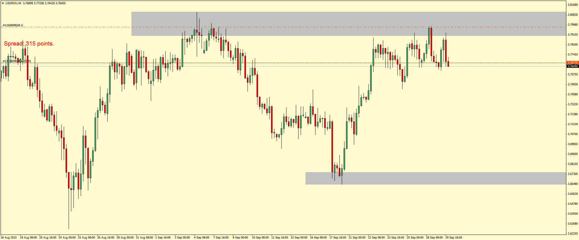Click the orange 3.76770 price tag
The height and width of the screenshot is (240, 579).
[x=573, y=63]
